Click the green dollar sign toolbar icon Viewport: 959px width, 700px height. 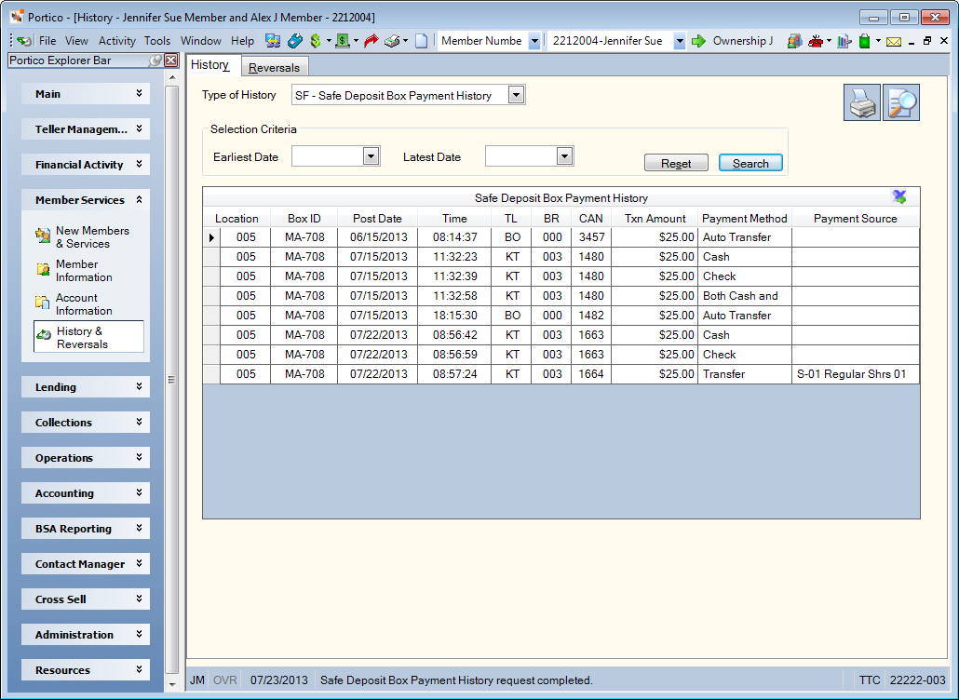(x=316, y=41)
